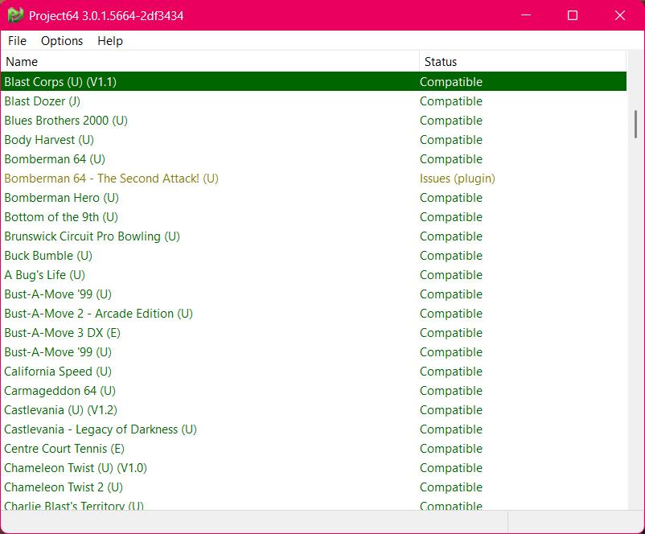
Task: Click Compatible status for Centre Court Tennis
Action: point(451,449)
